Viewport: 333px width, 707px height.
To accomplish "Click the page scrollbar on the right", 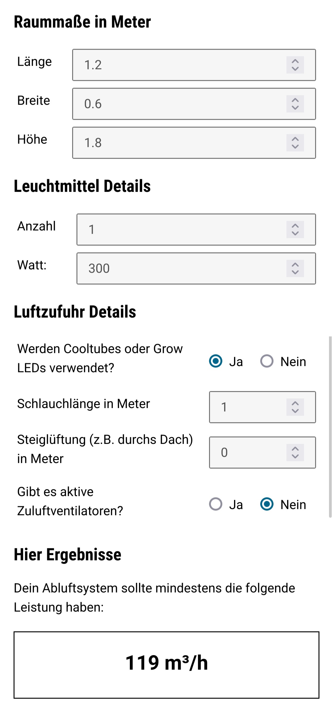I will [x=330, y=426].
